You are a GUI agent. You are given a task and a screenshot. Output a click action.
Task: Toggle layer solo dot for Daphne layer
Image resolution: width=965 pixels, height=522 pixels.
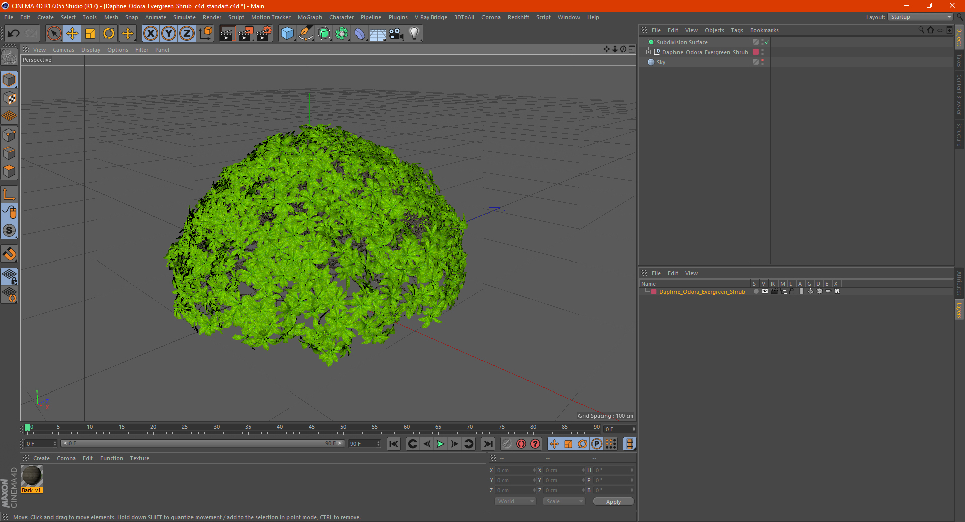(x=755, y=291)
